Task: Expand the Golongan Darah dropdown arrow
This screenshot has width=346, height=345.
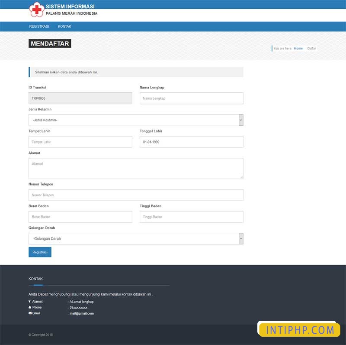Action: click(241, 239)
